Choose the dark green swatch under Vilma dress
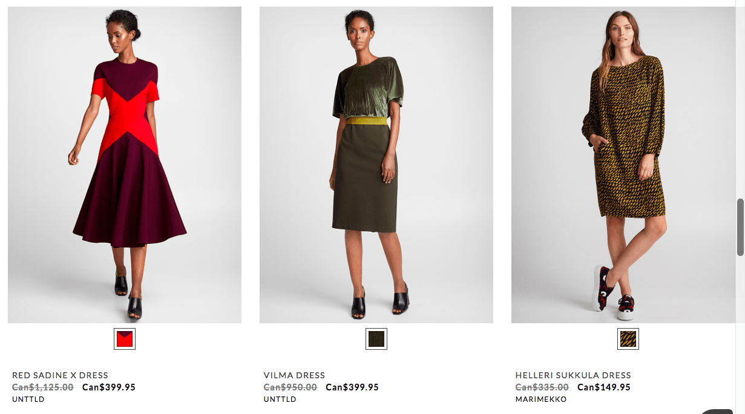 tap(376, 339)
